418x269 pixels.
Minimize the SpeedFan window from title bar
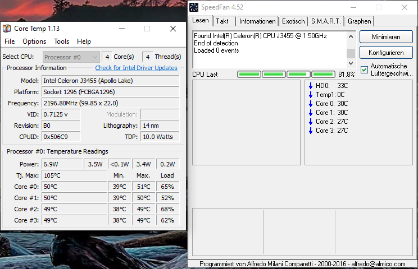353,7
